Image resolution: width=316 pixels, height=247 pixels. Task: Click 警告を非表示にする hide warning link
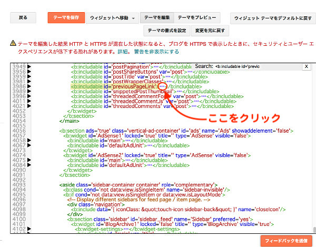coord(156,52)
